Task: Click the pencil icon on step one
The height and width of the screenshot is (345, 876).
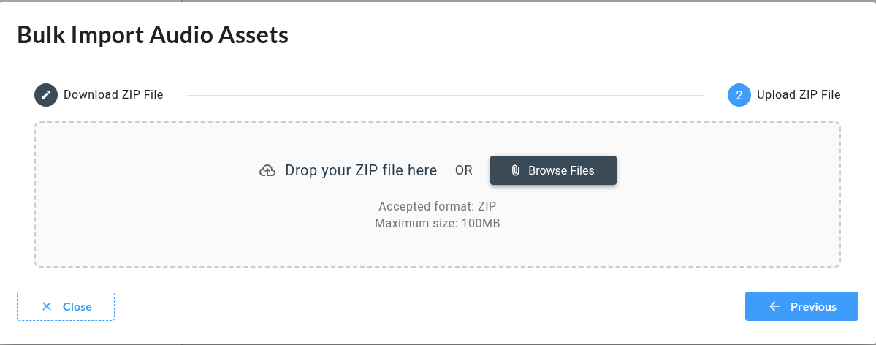Action: (46, 95)
